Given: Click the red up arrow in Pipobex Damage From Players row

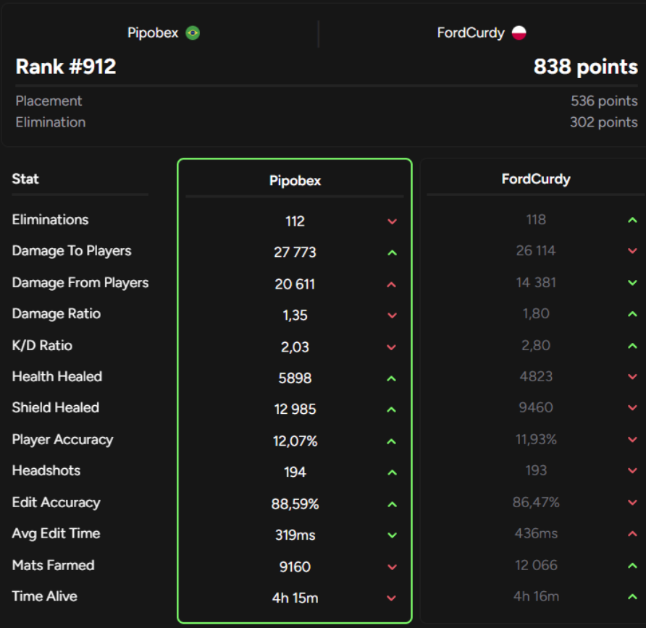Looking at the screenshot, I should click(391, 284).
